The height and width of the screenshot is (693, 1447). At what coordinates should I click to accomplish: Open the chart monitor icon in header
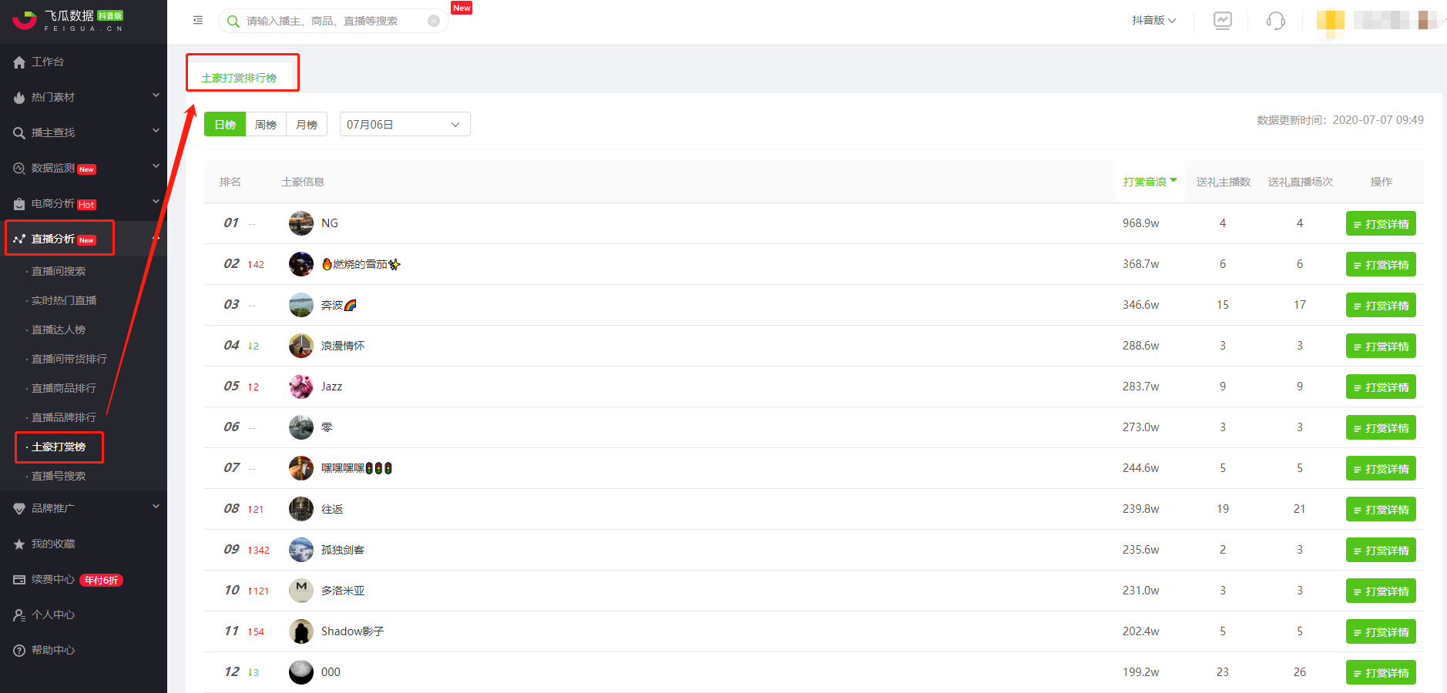1223,21
